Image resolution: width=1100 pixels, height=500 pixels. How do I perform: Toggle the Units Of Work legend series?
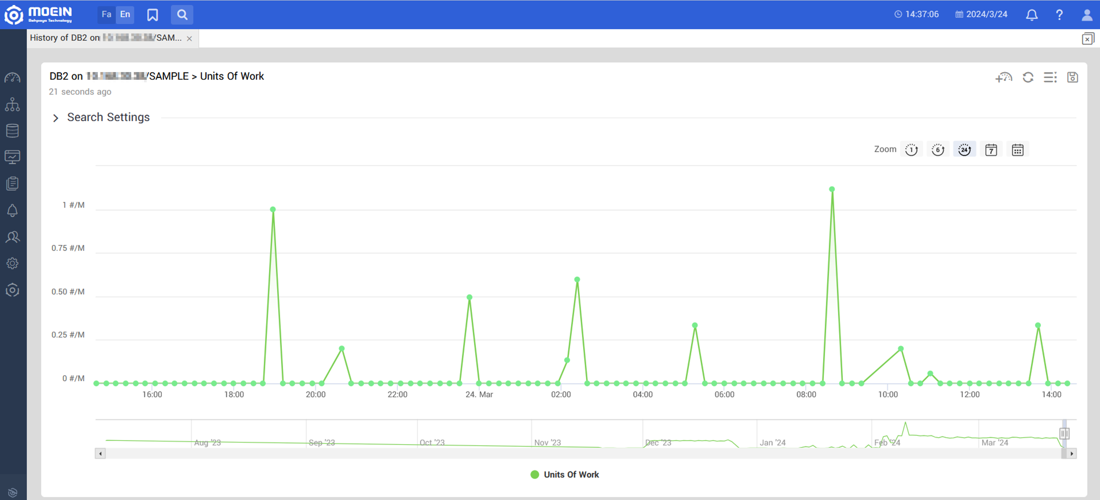click(x=564, y=474)
